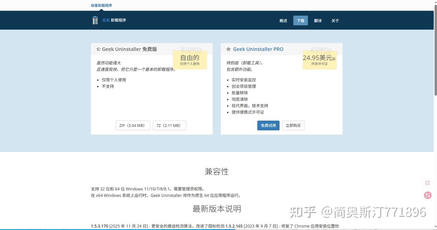The height and width of the screenshot is (230, 437).
Task: Click the 虽然功能强大 description text
Action: coord(109,63)
